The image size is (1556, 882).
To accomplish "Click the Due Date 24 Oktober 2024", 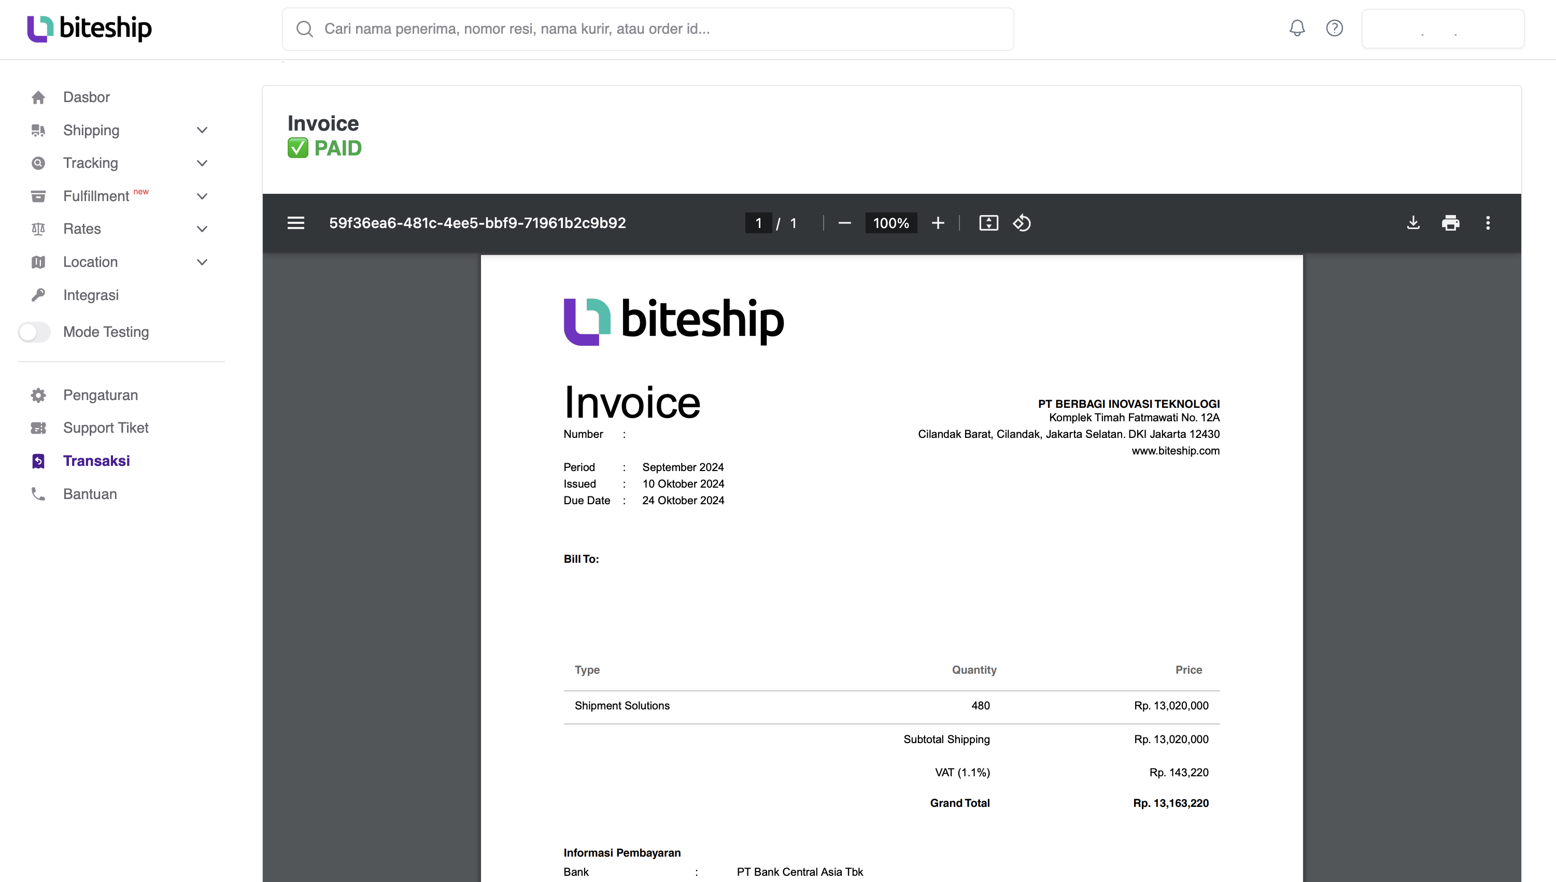I will pos(683,501).
